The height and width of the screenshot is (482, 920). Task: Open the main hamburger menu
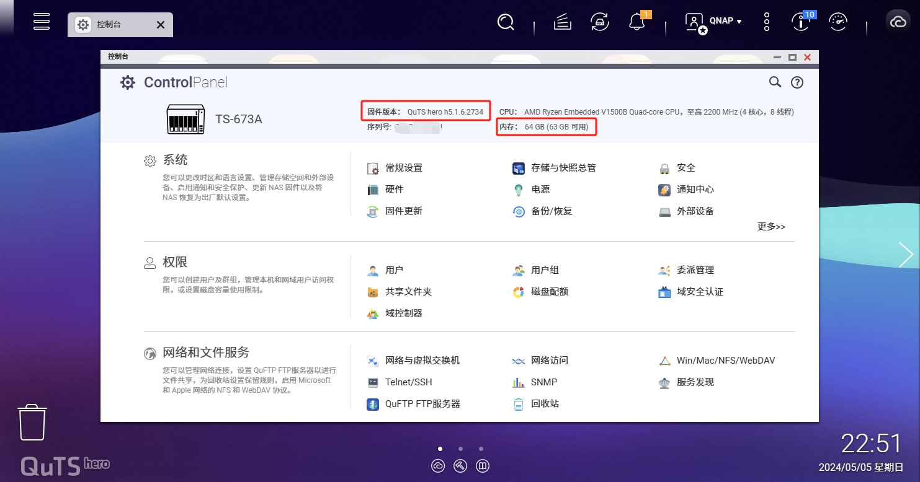click(42, 22)
